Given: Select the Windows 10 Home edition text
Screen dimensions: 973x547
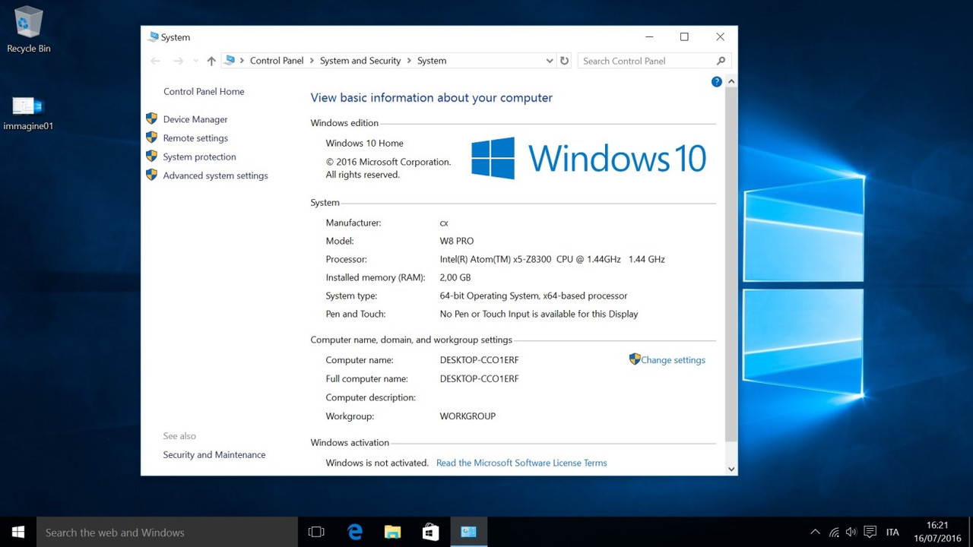Looking at the screenshot, I should (x=365, y=143).
